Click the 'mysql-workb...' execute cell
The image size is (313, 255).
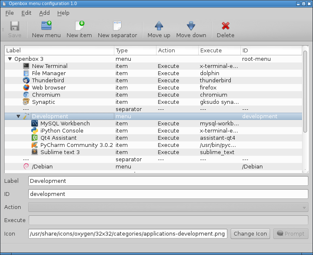click(219, 124)
